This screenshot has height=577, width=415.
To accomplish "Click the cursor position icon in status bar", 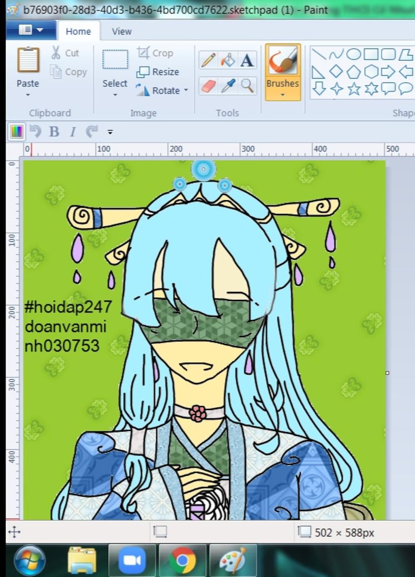I will point(14,532).
